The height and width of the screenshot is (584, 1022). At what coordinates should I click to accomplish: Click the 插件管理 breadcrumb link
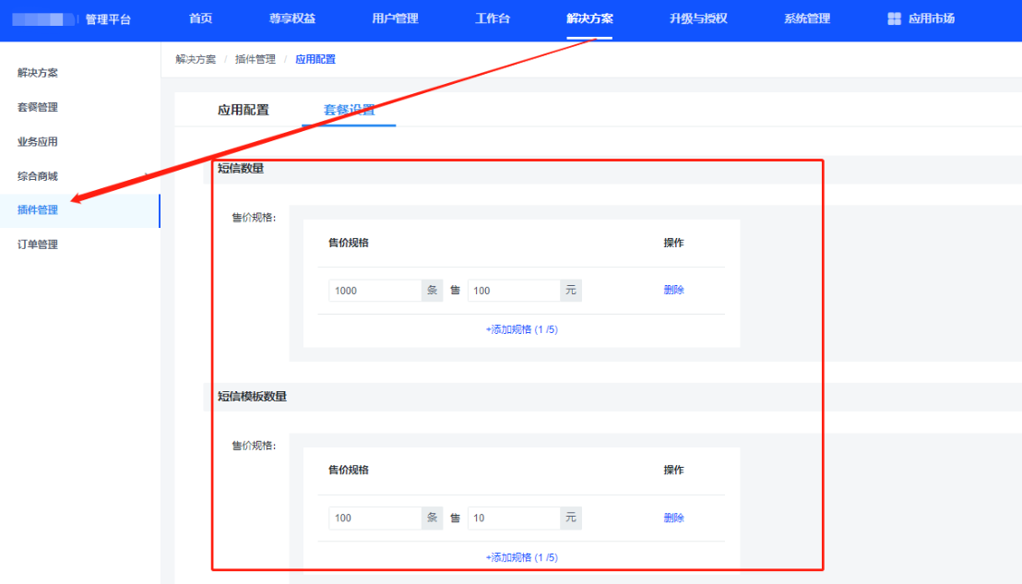(x=255, y=59)
